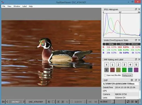
Task: Click the Rating is set button
Action: (127, 75)
